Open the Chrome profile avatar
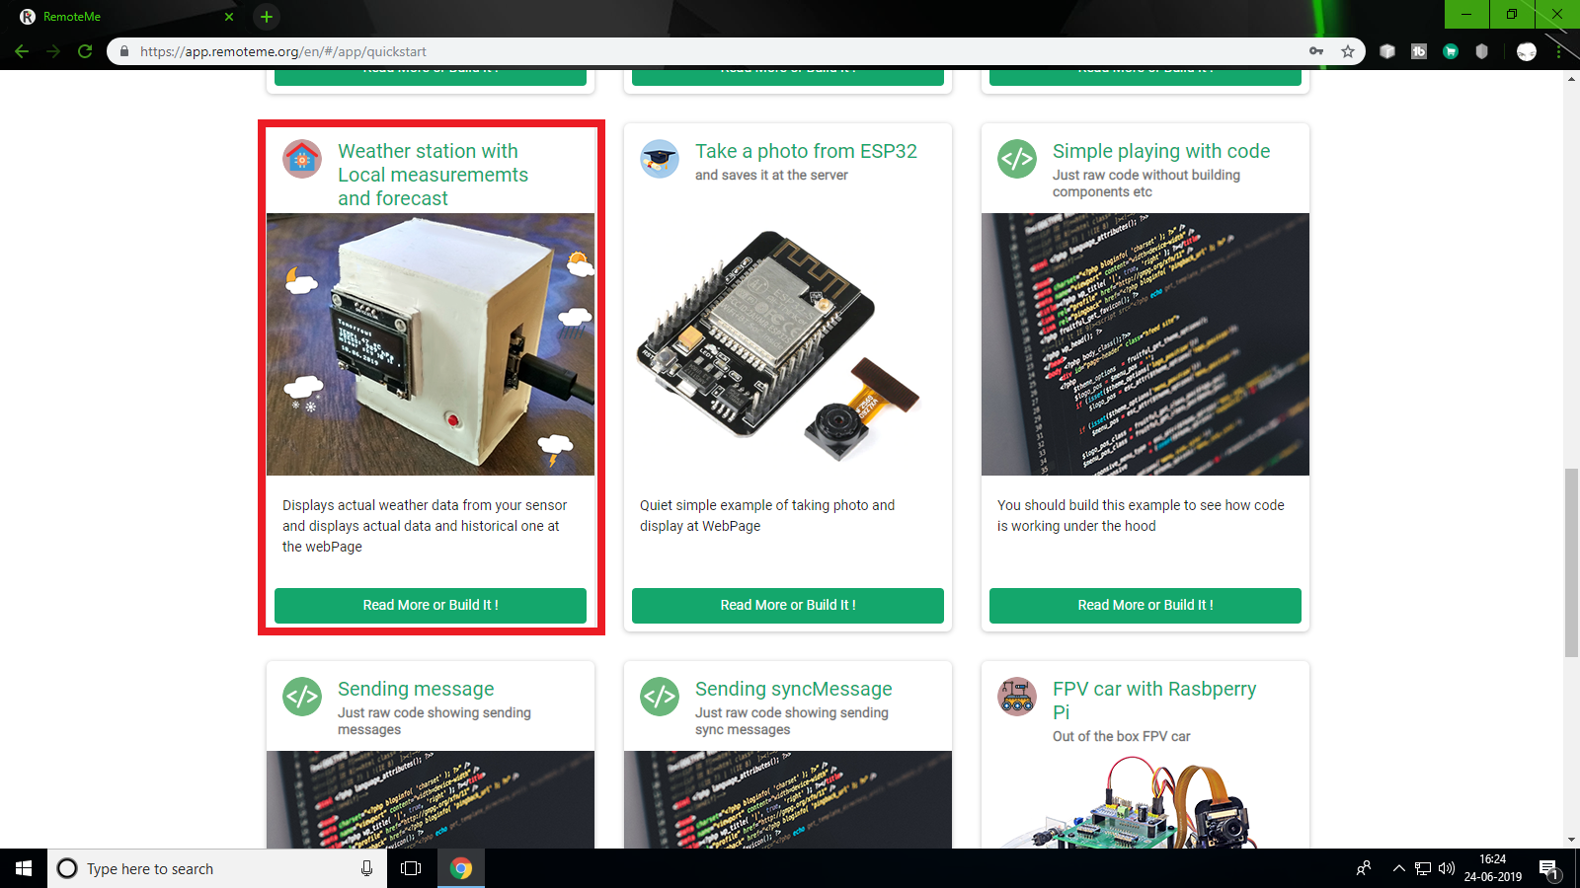The width and height of the screenshot is (1580, 888). click(x=1527, y=51)
